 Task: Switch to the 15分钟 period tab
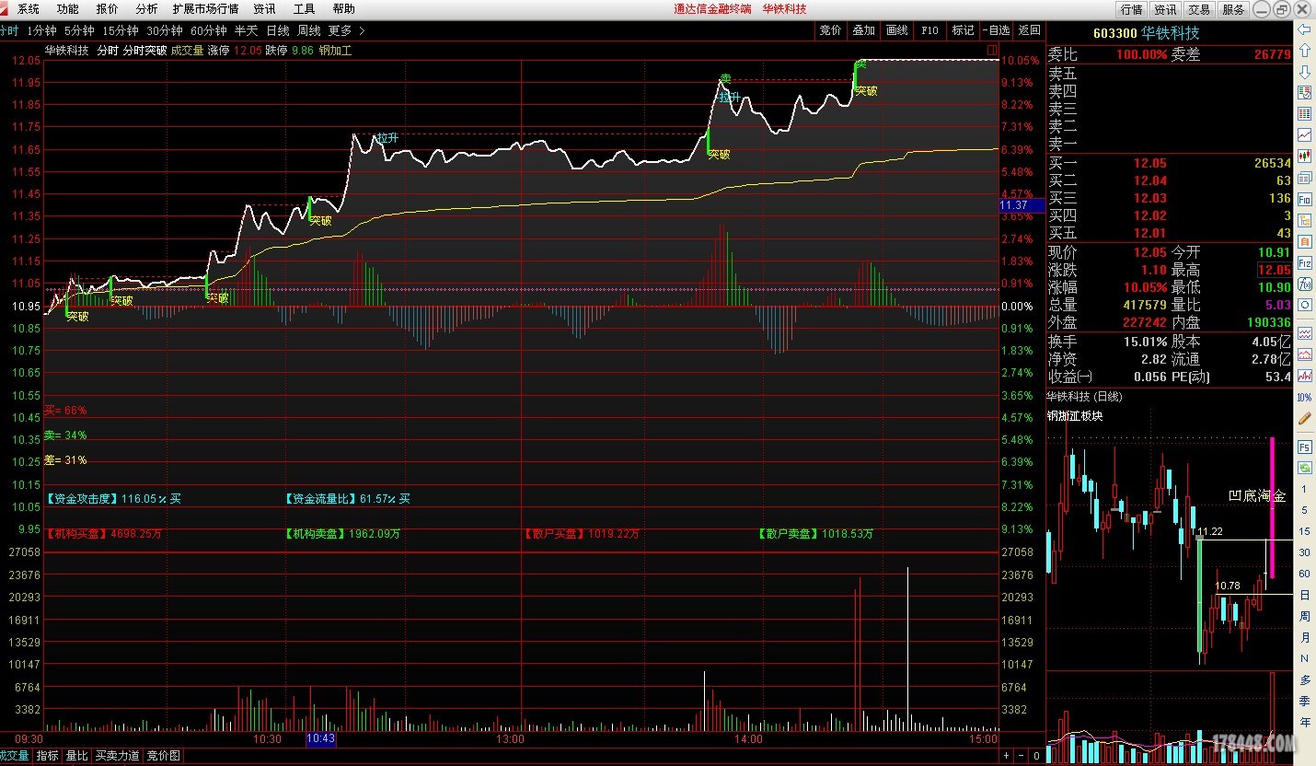[121, 30]
